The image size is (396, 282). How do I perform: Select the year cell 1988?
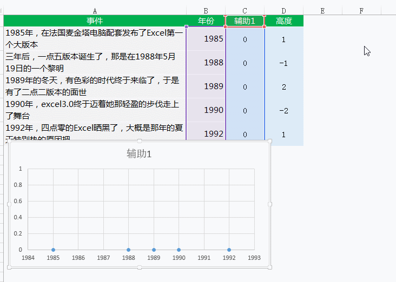click(206, 62)
